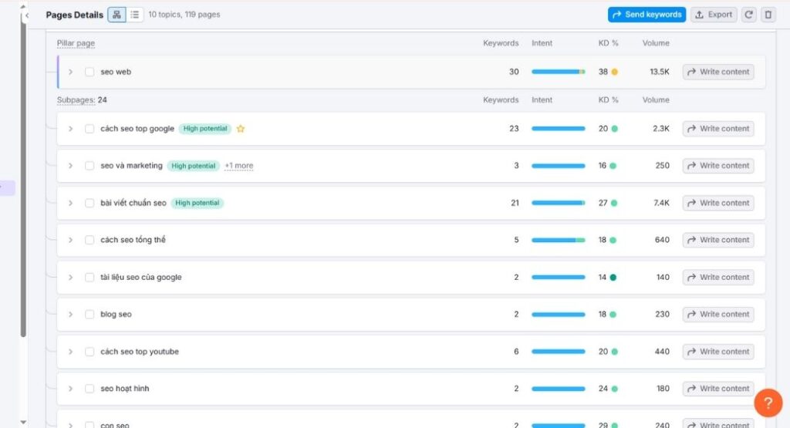
Task: Check the seo web checkbox
Action: 89,72
